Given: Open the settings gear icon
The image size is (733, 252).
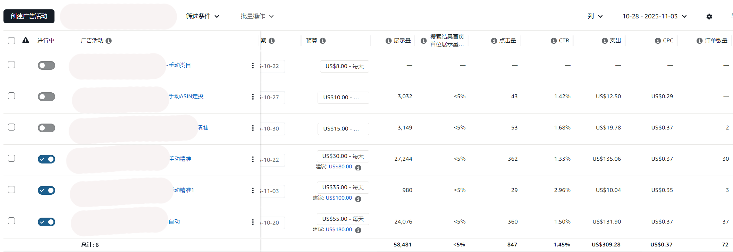Looking at the screenshot, I should tap(709, 17).
